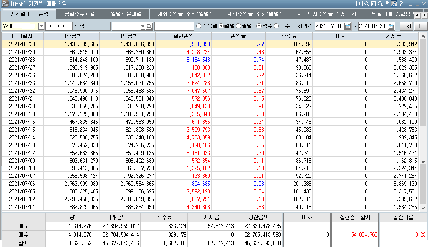
Task: Open the stock search magnifier icon
Action: (x=149, y=26)
